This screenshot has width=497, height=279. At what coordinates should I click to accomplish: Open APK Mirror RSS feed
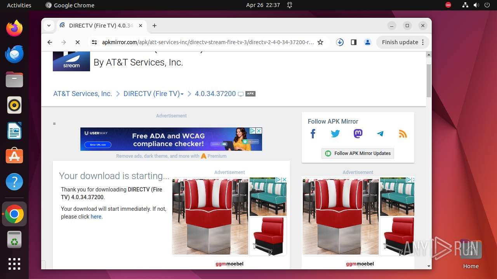403,134
